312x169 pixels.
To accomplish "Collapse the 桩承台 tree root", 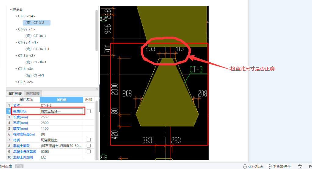I will [x=11, y=9].
